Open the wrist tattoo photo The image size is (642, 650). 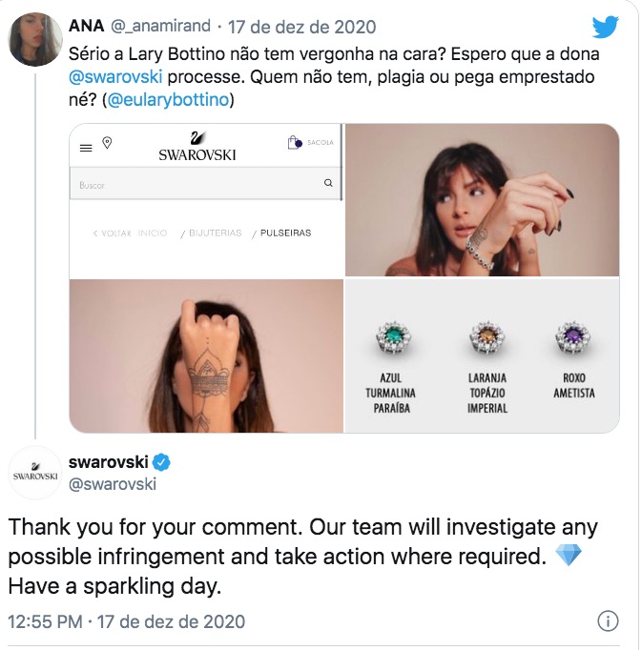click(206, 356)
